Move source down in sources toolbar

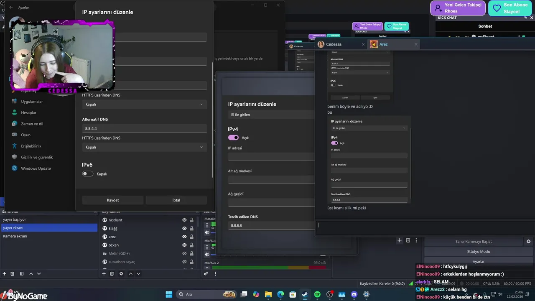pyautogui.click(x=138, y=274)
